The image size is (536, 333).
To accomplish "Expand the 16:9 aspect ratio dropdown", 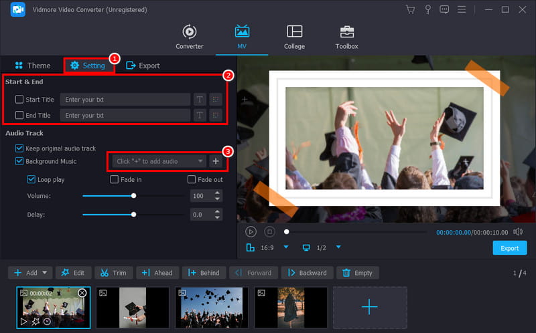I will point(286,247).
